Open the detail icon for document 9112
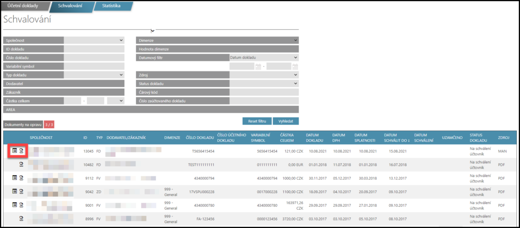 [15, 178]
